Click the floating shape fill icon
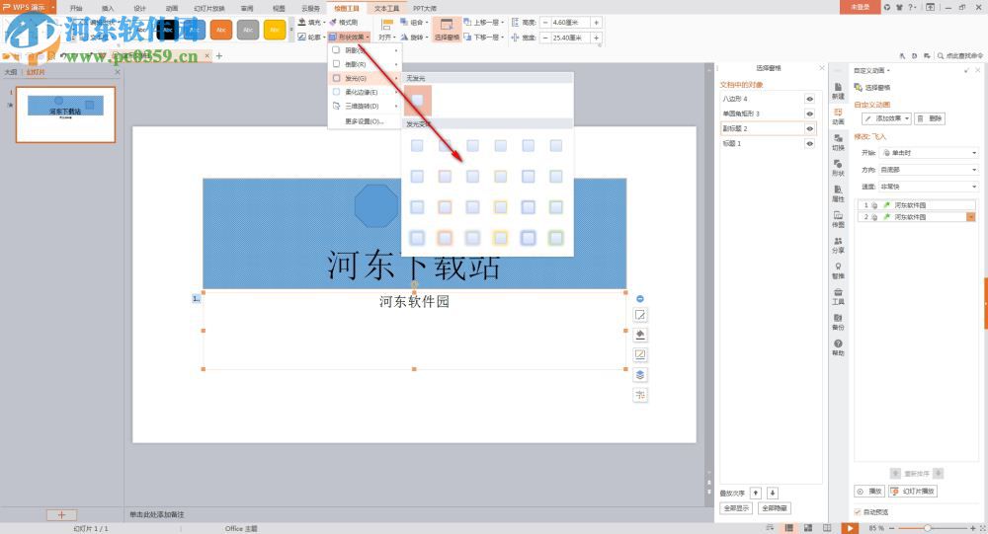Screen dimensions: 988x534 click(640, 335)
